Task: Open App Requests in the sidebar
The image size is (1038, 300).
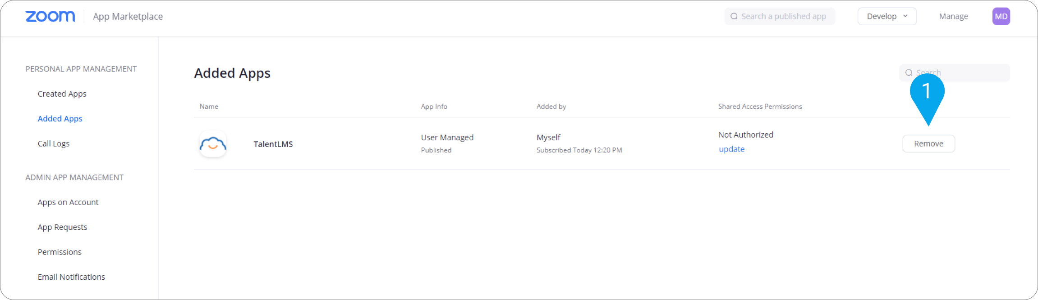Action: pyautogui.click(x=62, y=227)
